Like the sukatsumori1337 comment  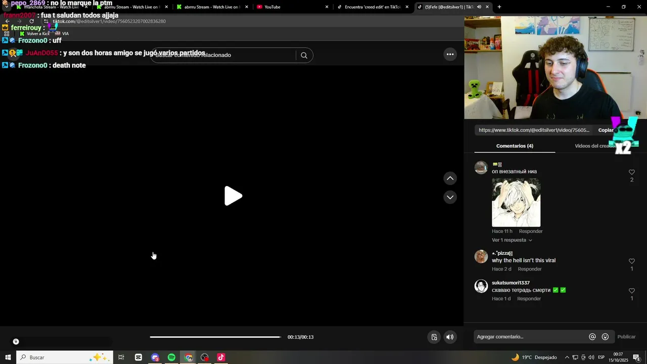coord(631,291)
